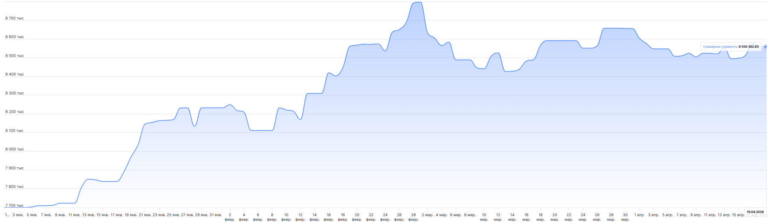Click the 8 600 тыс axis label

(x=15, y=37)
